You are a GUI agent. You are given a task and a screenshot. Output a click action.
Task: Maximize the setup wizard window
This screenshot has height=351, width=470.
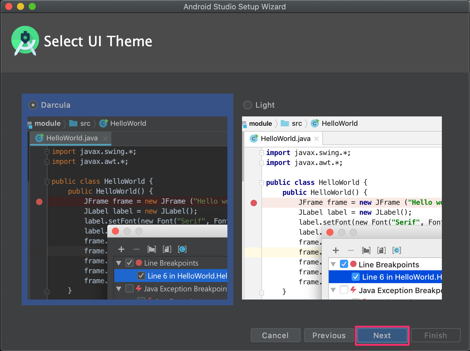coord(32,6)
